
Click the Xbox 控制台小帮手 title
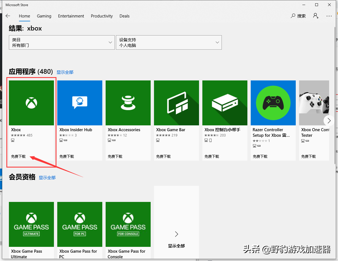[222, 130]
